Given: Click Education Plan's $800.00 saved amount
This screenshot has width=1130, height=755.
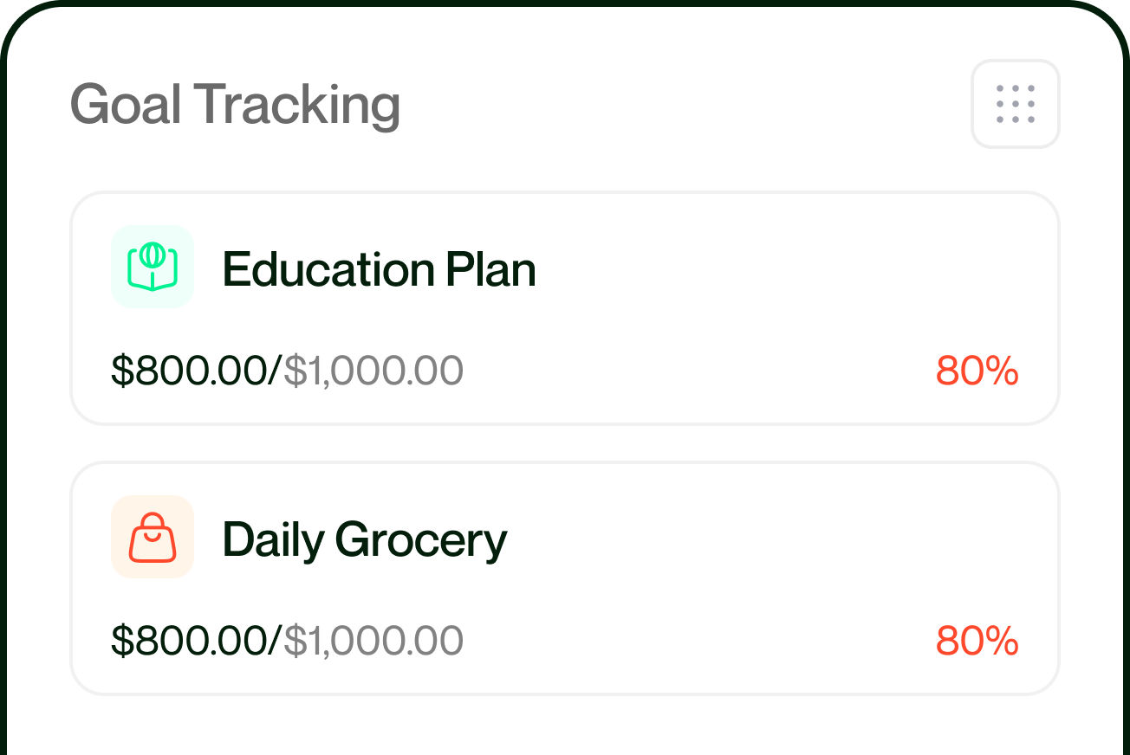Looking at the screenshot, I should click(x=189, y=371).
